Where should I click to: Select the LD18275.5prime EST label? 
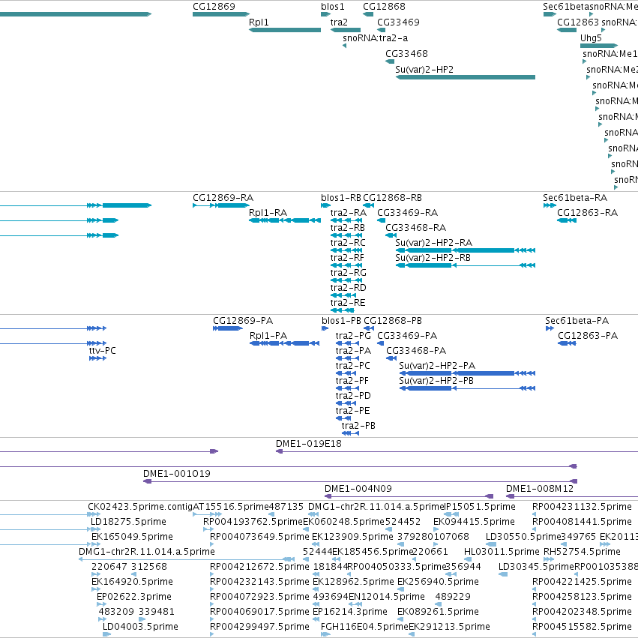(x=128, y=522)
